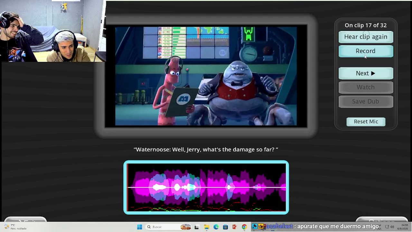This screenshot has height=232, width=412.
Task: Click the Hear clip again button
Action: [366, 37]
